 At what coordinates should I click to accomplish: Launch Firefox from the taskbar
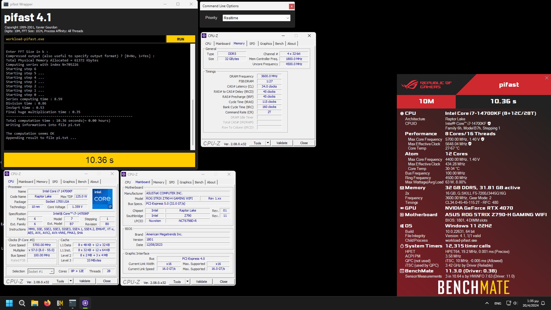pos(47,303)
